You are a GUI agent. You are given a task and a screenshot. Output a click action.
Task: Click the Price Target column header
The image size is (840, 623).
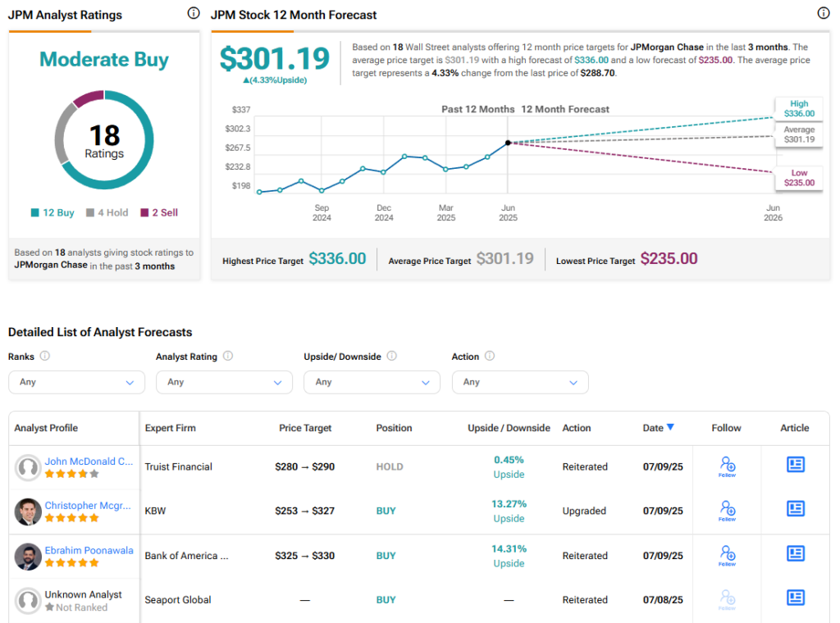(x=305, y=428)
